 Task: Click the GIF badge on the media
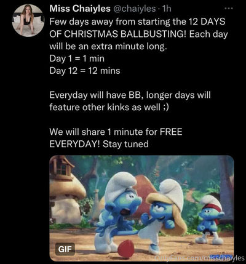65,249
